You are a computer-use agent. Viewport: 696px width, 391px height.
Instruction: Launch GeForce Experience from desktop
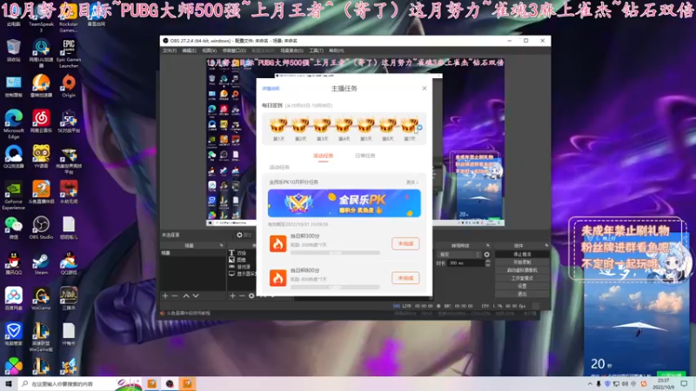13,195
